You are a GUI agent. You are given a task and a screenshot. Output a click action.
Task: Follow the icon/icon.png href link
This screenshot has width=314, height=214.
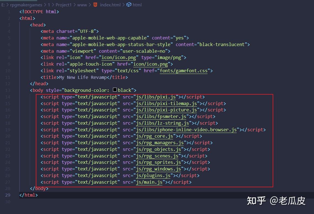[119, 57]
